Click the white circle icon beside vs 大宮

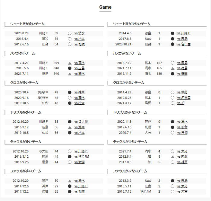click(x=172, y=191)
